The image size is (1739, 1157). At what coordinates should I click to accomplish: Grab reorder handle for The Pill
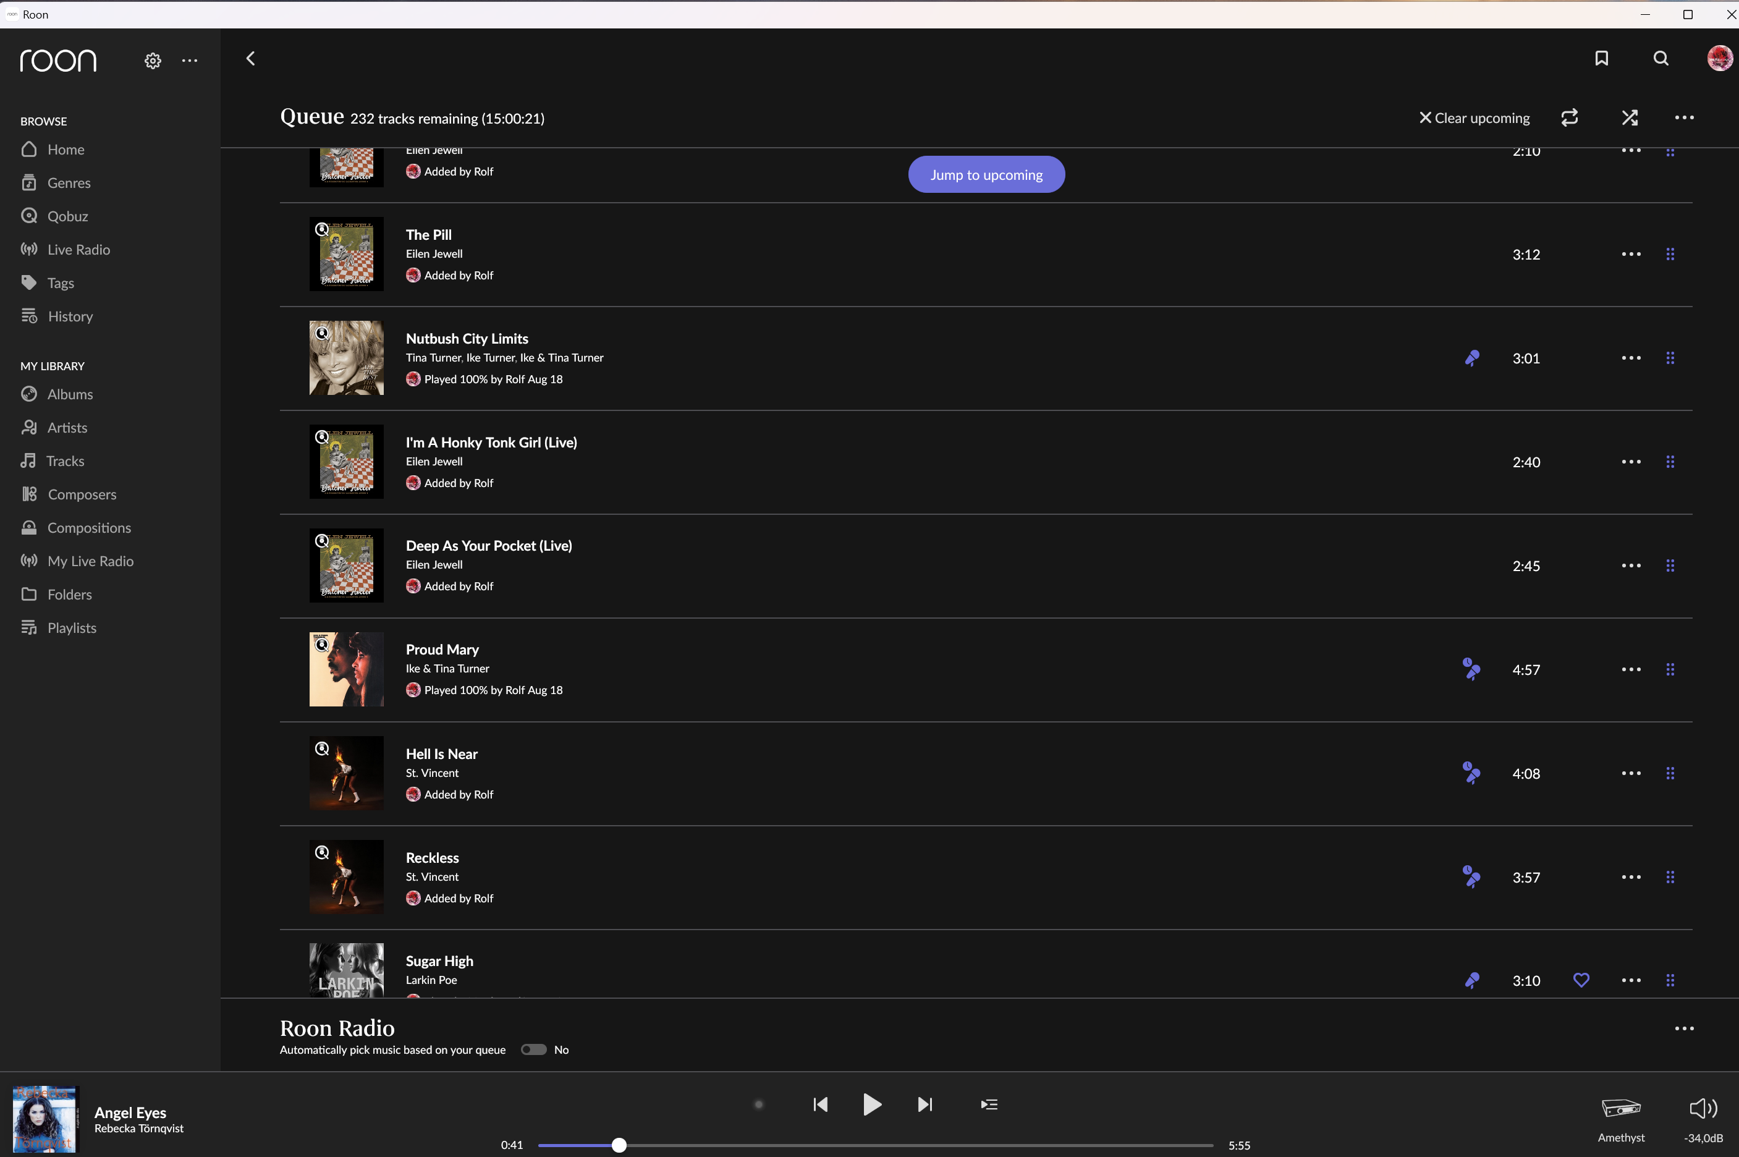click(1670, 255)
